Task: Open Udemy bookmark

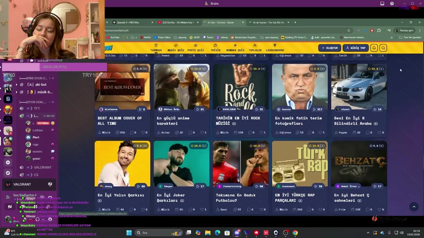Action: coord(222,37)
